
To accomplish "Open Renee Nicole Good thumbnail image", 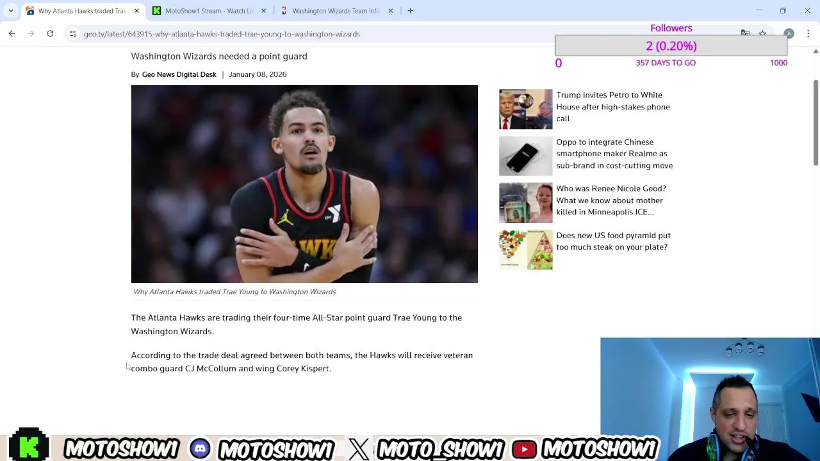I will (x=525, y=203).
